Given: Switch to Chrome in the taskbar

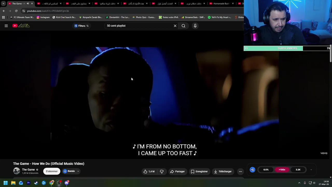Looking at the screenshot, I should (52, 183).
